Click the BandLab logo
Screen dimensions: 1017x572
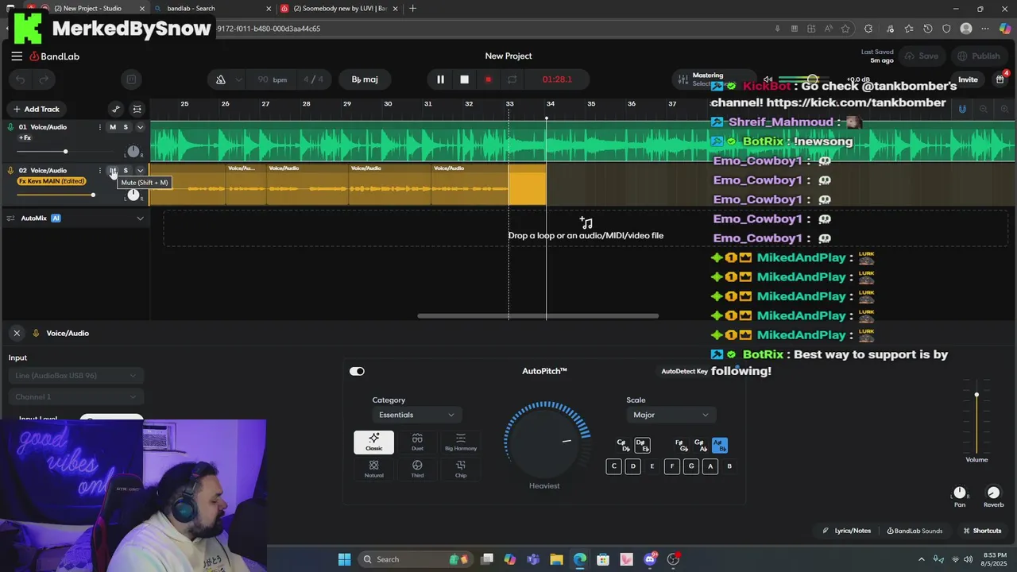tap(55, 56)
